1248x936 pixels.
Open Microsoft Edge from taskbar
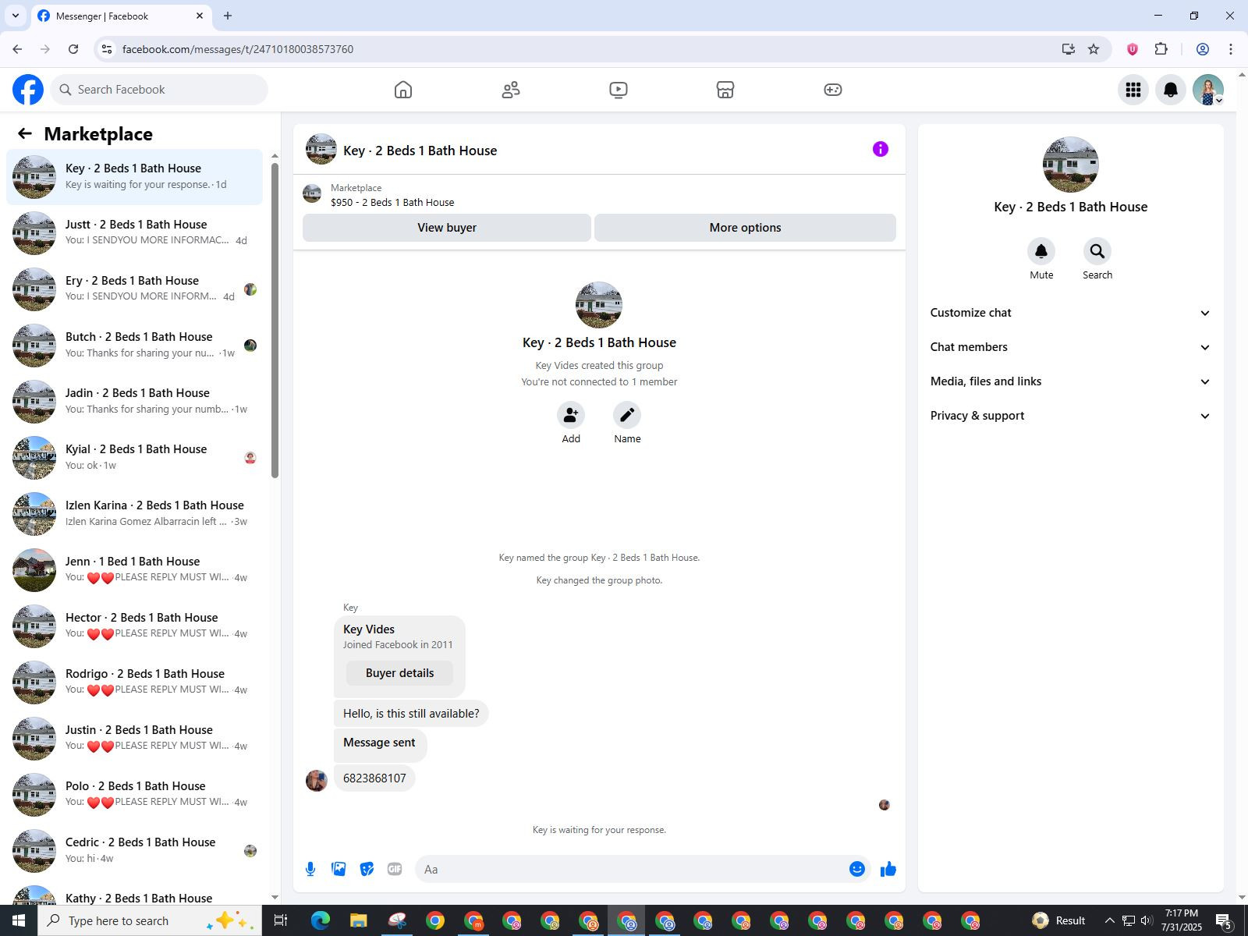coord(321,920)
